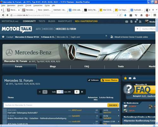Click the favorites star icon in MotorTalk header

click(x=136, y=22)
